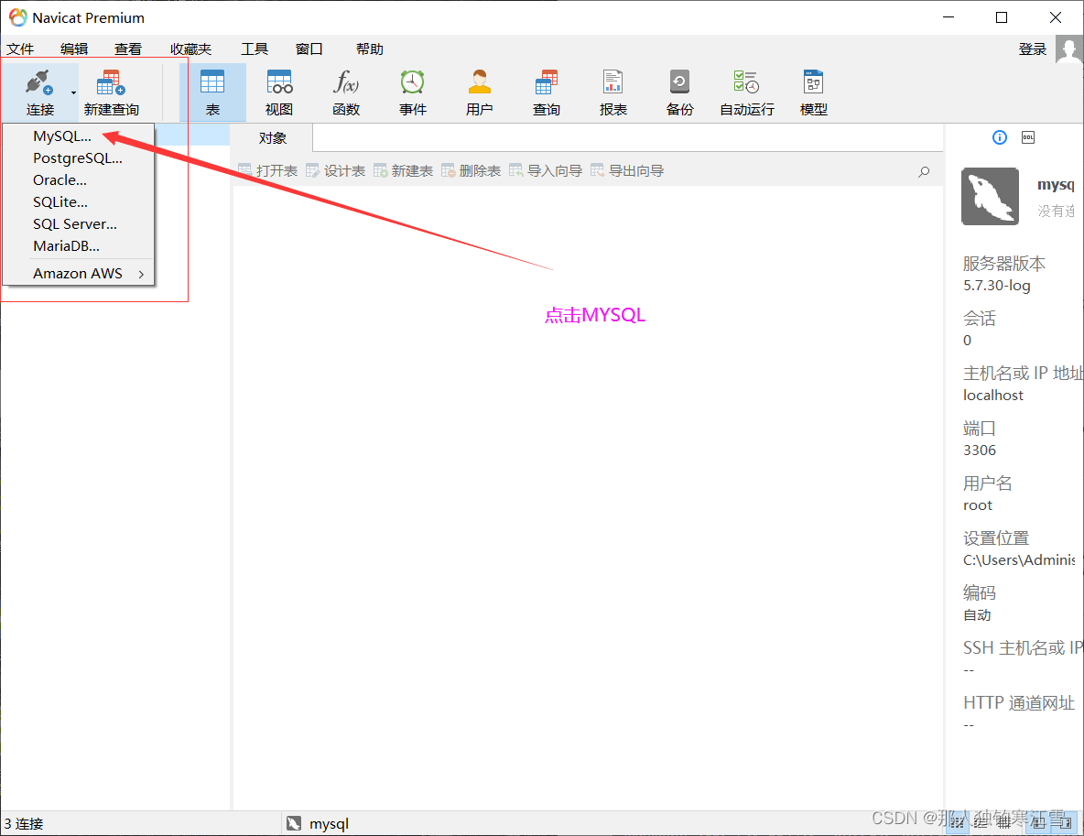Show the info panel icon
Image resolution: width=1084 pixels, height=836 pixels.
[1000, 137]
